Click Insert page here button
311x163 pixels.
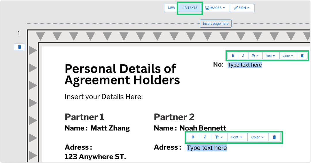tap(216, 24)
